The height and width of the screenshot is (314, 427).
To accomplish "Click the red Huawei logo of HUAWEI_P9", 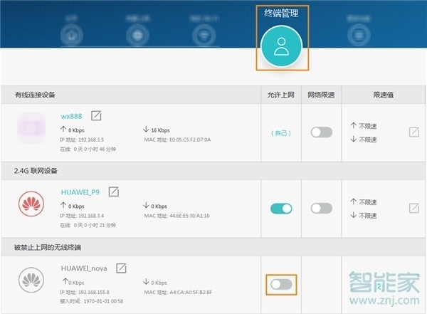I will tap(31, 204).
